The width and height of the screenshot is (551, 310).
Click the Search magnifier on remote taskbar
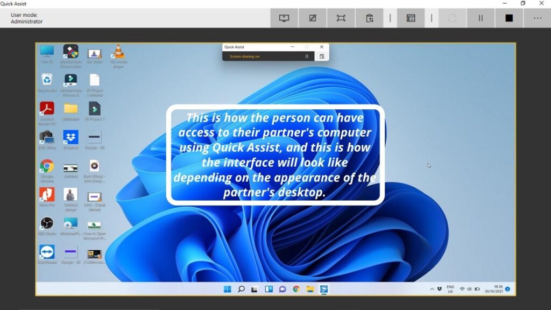pyautogui.click(x=241, y=289)
